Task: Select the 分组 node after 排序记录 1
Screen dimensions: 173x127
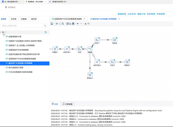Action: click(x=79, y=49)
